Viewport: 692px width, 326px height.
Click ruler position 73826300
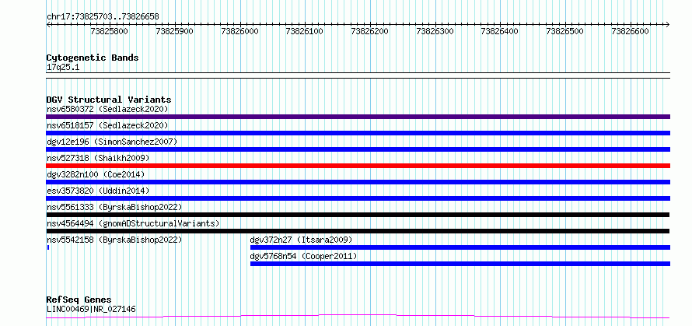[435, 31]
